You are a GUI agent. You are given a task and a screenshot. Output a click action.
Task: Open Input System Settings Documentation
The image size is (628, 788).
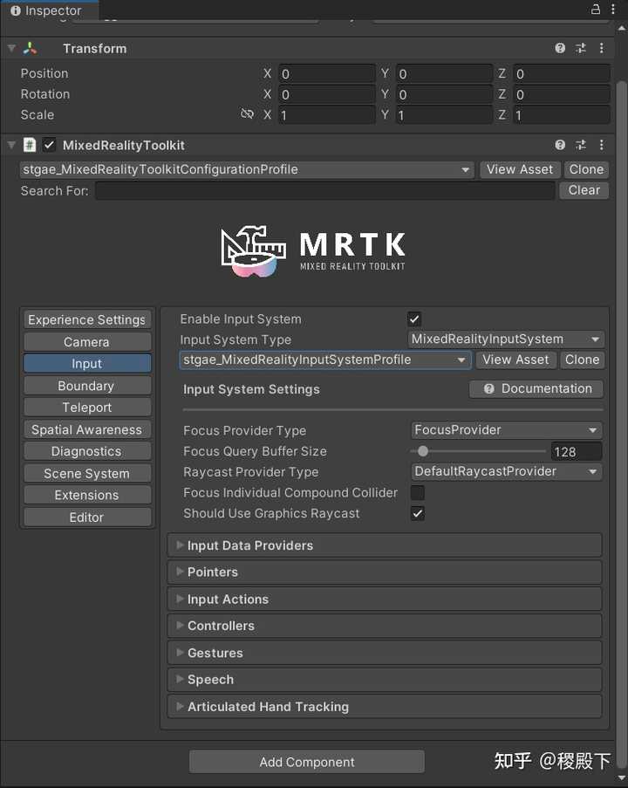[536, 389]
